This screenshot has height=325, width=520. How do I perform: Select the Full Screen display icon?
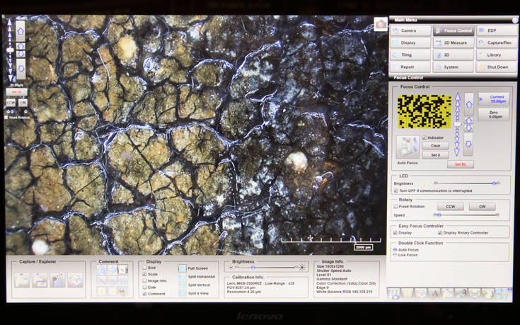coord(183,268)
